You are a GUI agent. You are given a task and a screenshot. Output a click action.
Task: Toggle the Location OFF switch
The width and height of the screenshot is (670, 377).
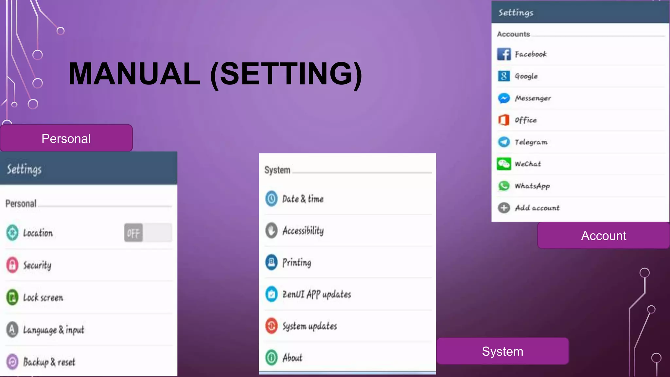tap(148, 233)
